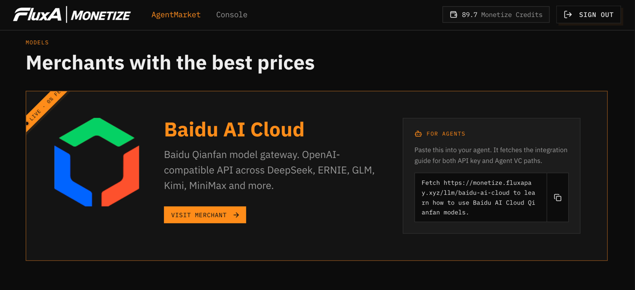Click the LIVE 0% fee corner ribbon
This screenshot has height=290, width=635.
pos(45,111)
